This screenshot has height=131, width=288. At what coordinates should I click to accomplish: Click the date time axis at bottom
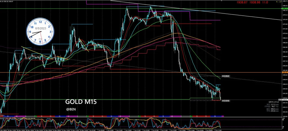point(112,130)
